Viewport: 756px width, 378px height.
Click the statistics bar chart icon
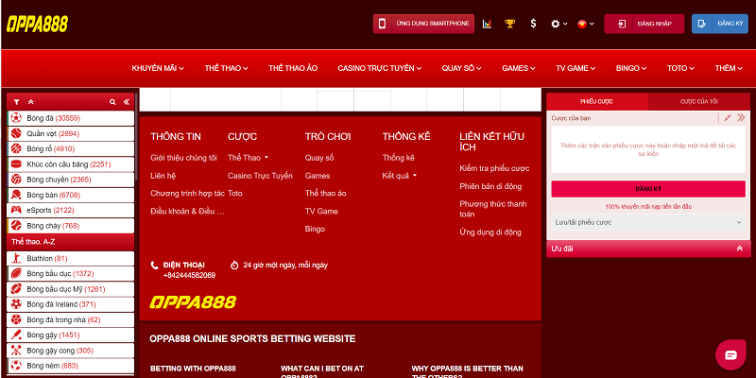pos(487,24)
